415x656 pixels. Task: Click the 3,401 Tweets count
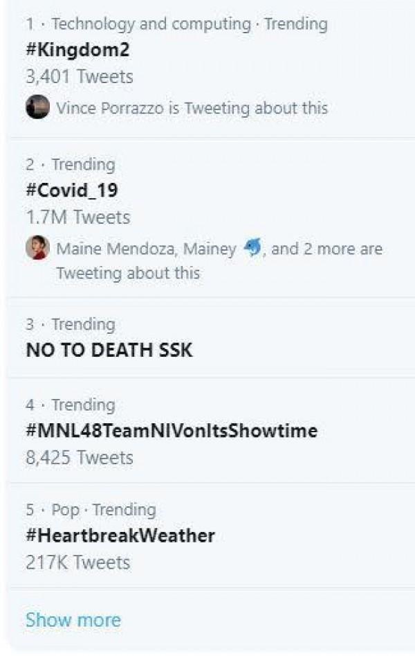point(80,76)
